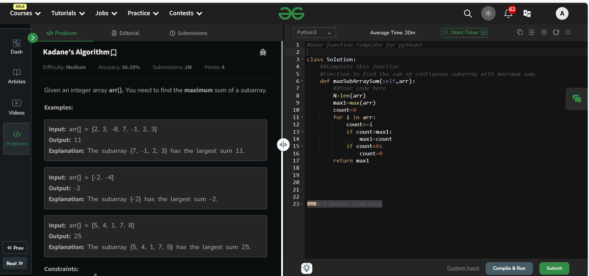Fold the if block at line 15

pyautogui.click(x=302, y=146)
